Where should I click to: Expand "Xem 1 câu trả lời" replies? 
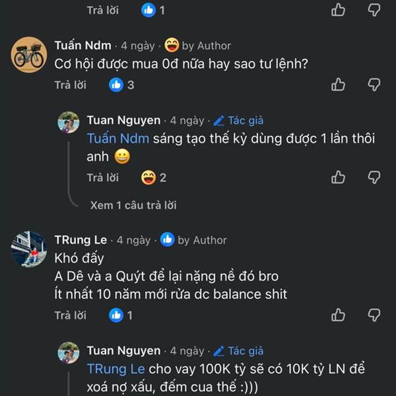coord(133,205)
